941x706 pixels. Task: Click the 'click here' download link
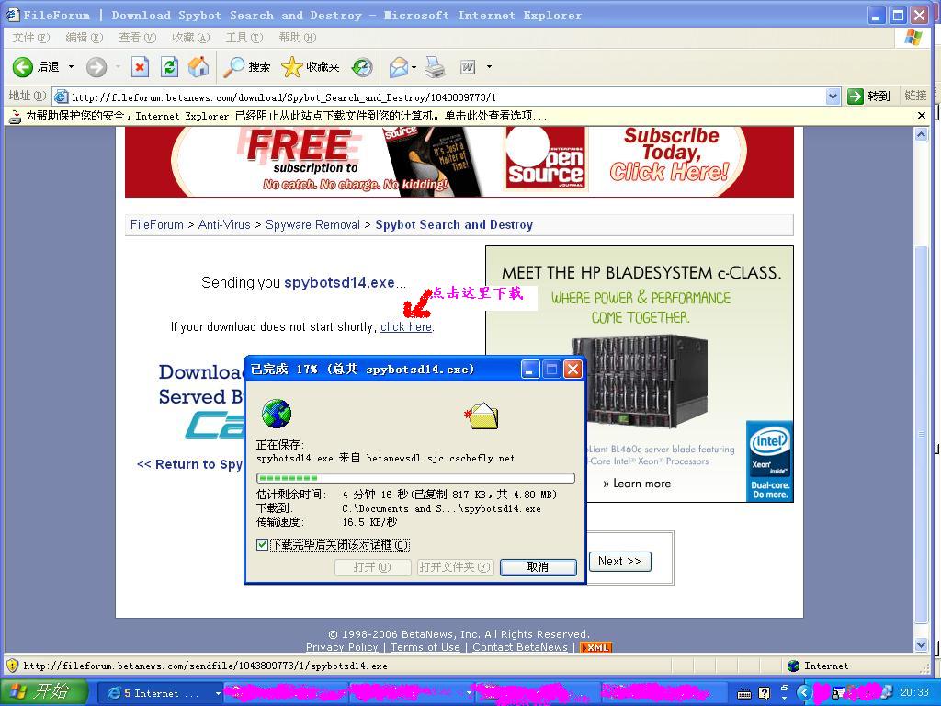pos(406,326)
